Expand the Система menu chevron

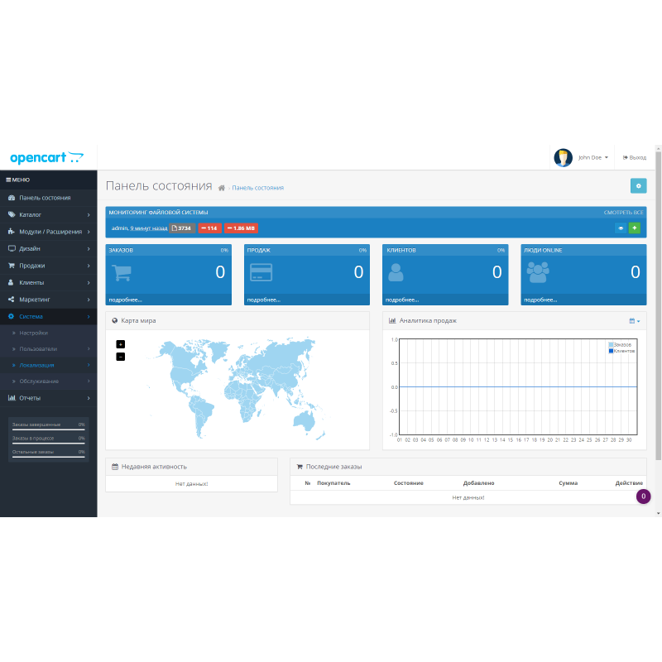click(89, 315)
